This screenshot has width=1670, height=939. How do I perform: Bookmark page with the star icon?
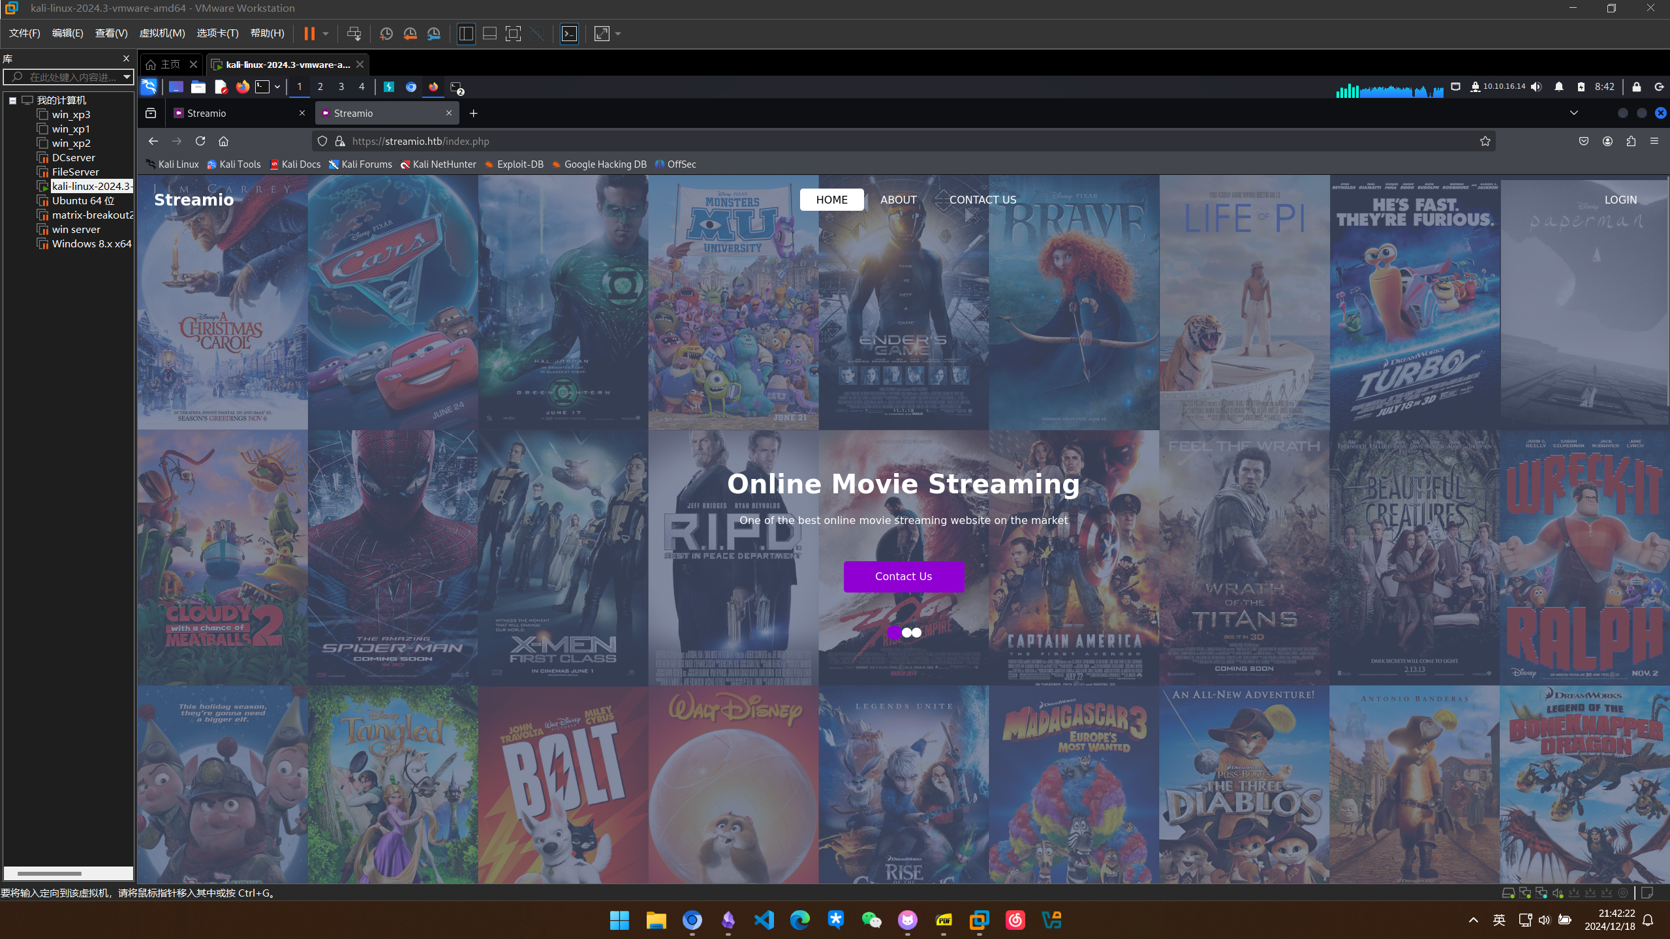pyautogui.click(x=1485, y=141)
